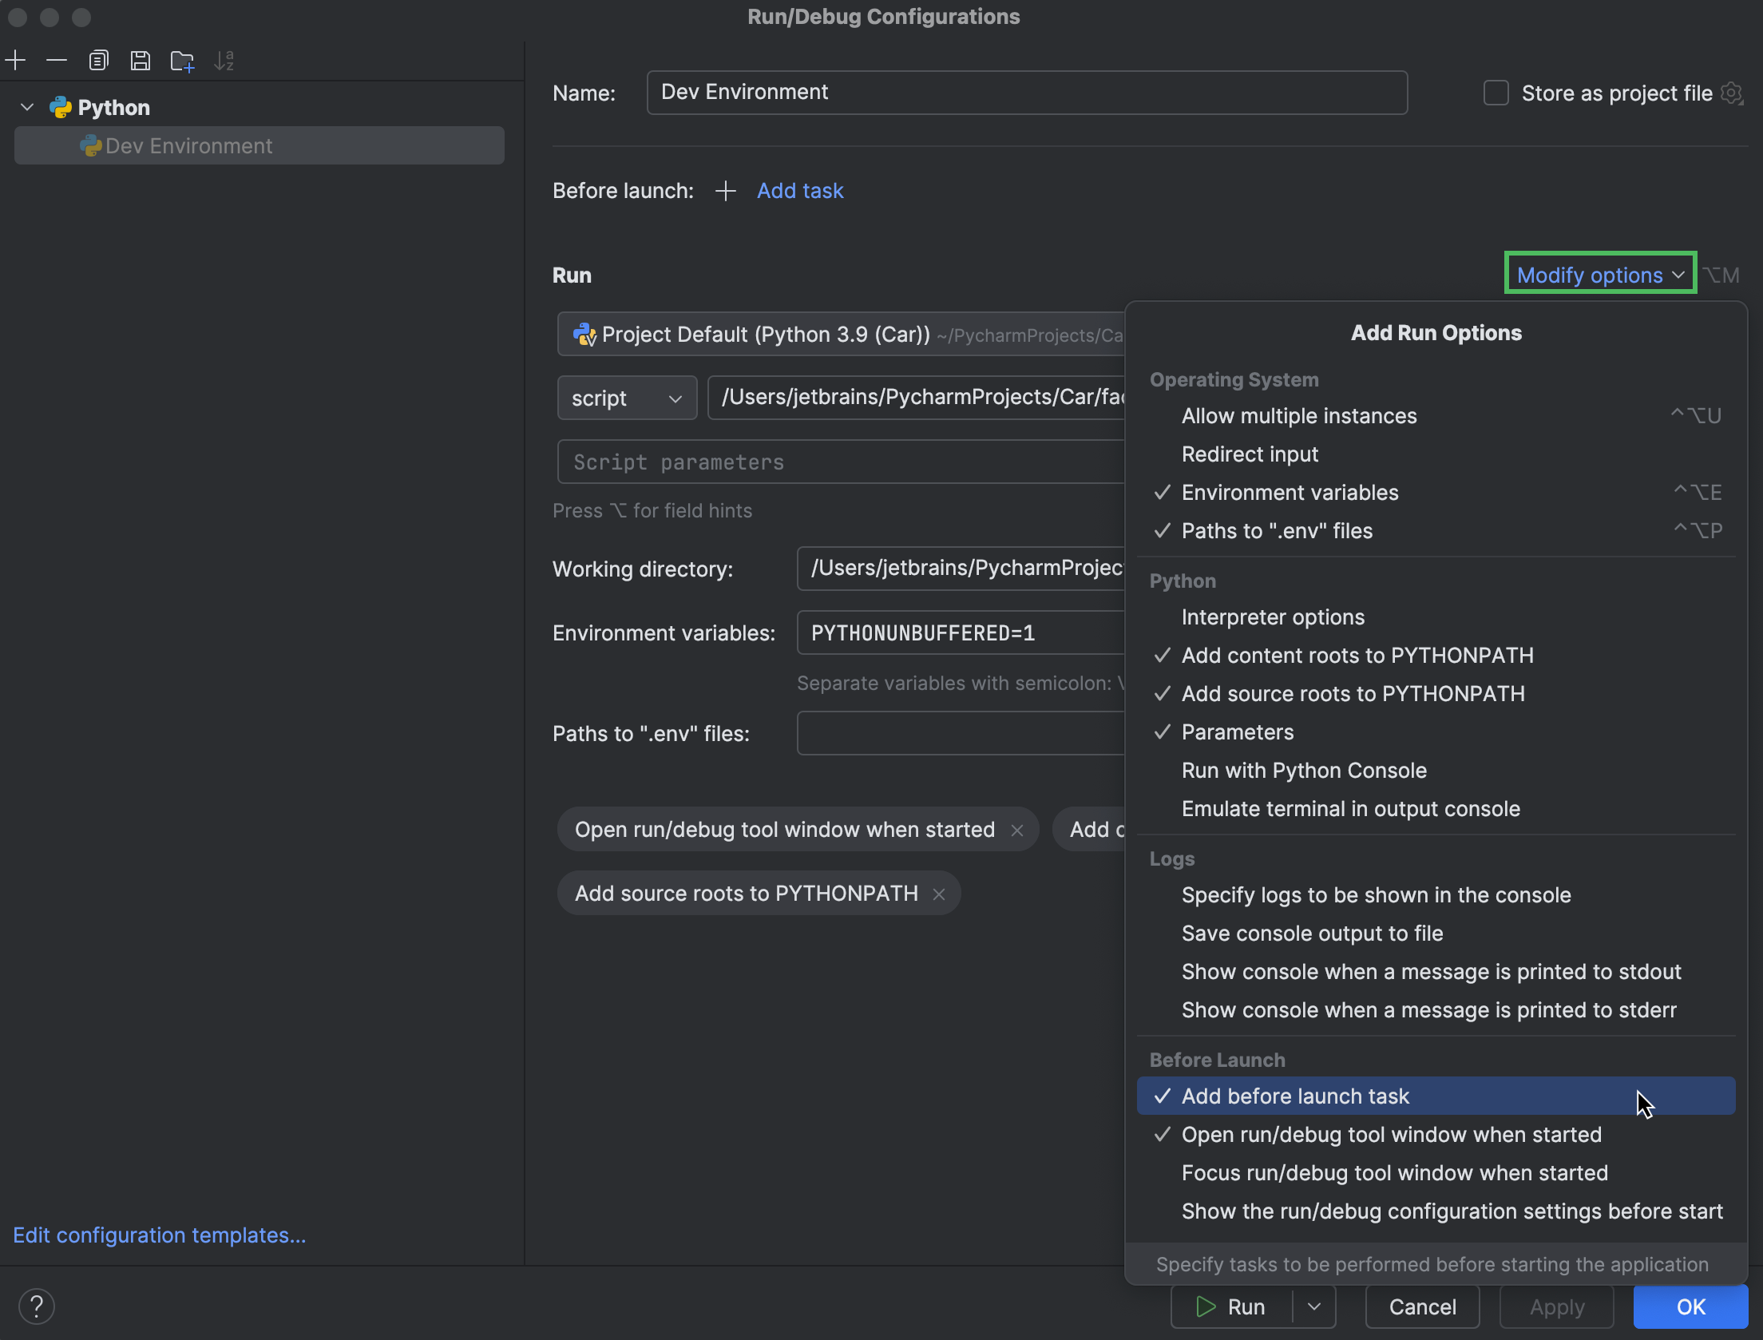Uncheck the Environment variables run option

click(x=1289, y=493)
